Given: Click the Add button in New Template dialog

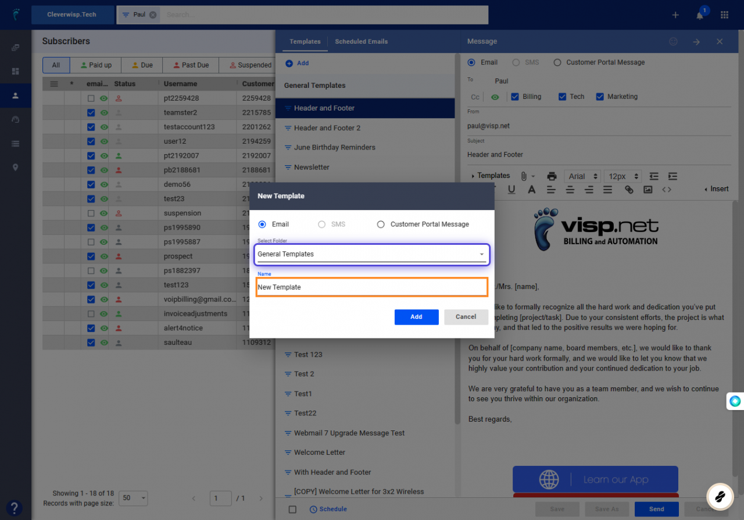Looking at the screenshot, I should pos(417,317).
